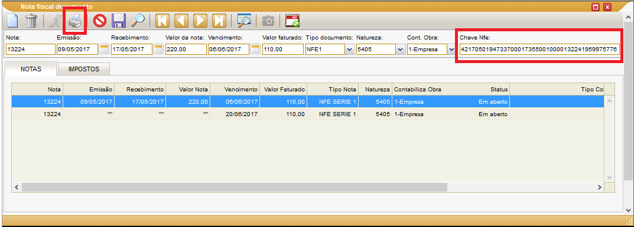Image resolution: width=634 pixels, height=227 pixels.
Task: Click the Natureza column header in grid
Action: pyautogui.click(x=375, y=89)
